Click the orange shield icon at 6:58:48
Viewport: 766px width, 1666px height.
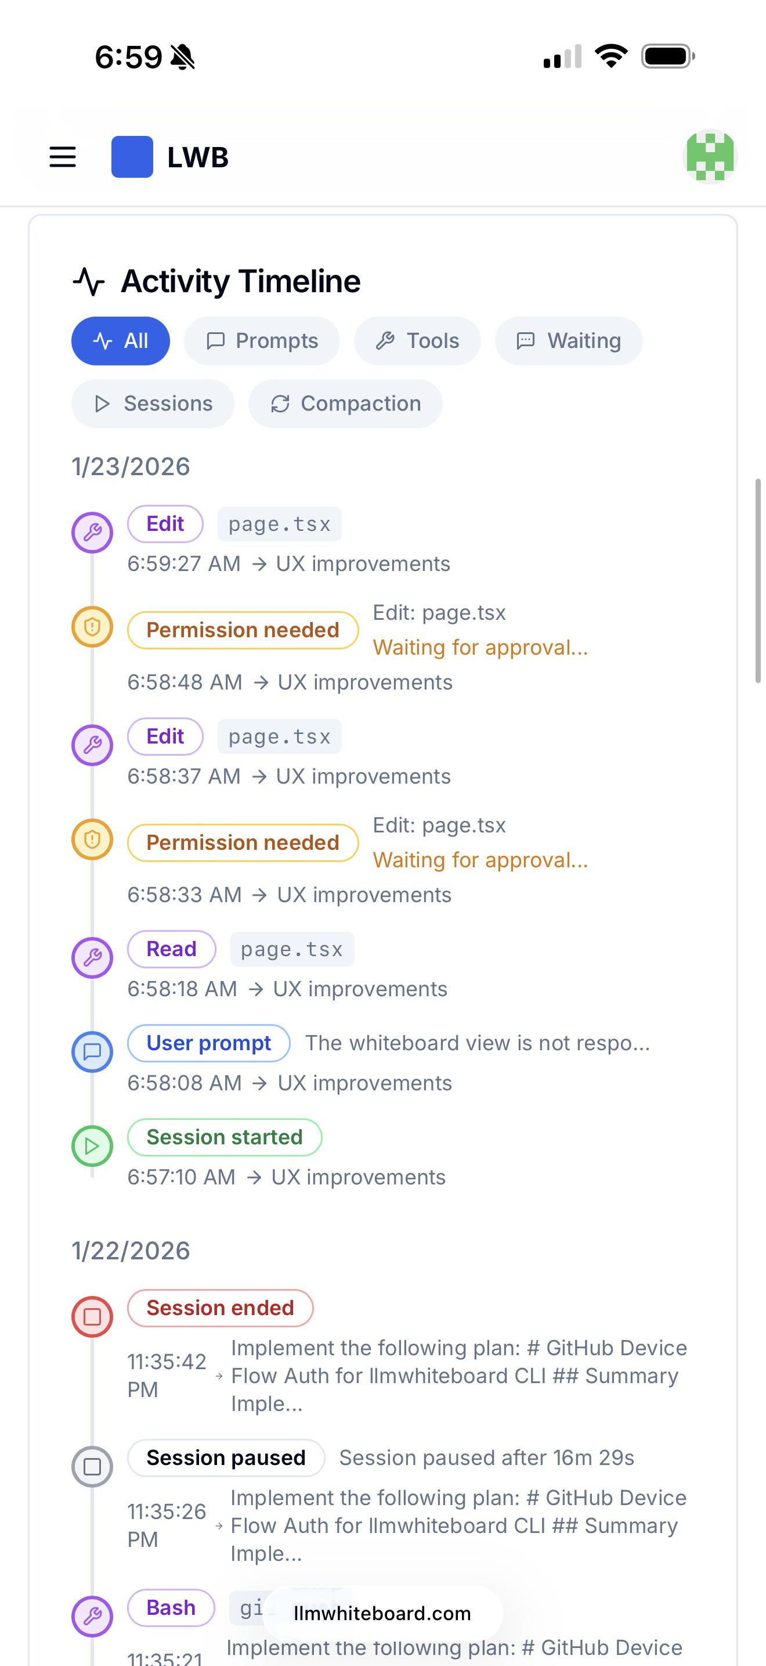click(x=92, y=626)
